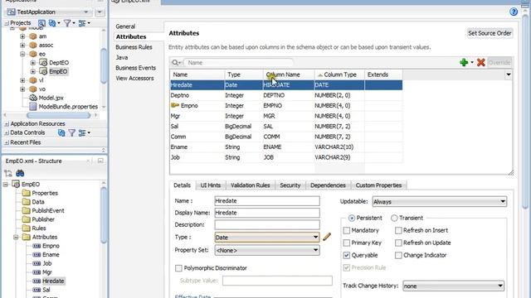This screenshot has width=531, height=298.
Task: Click the attribute Name search field
Action: 238,63
